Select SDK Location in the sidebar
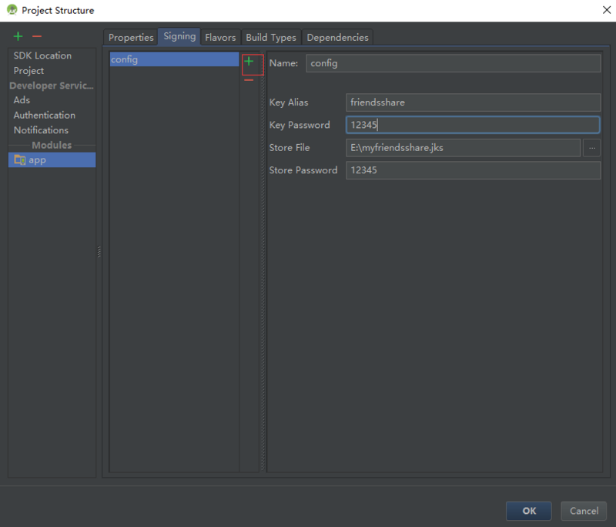The width and height of the screenshot is (616, 527). [x=52, y=55]
